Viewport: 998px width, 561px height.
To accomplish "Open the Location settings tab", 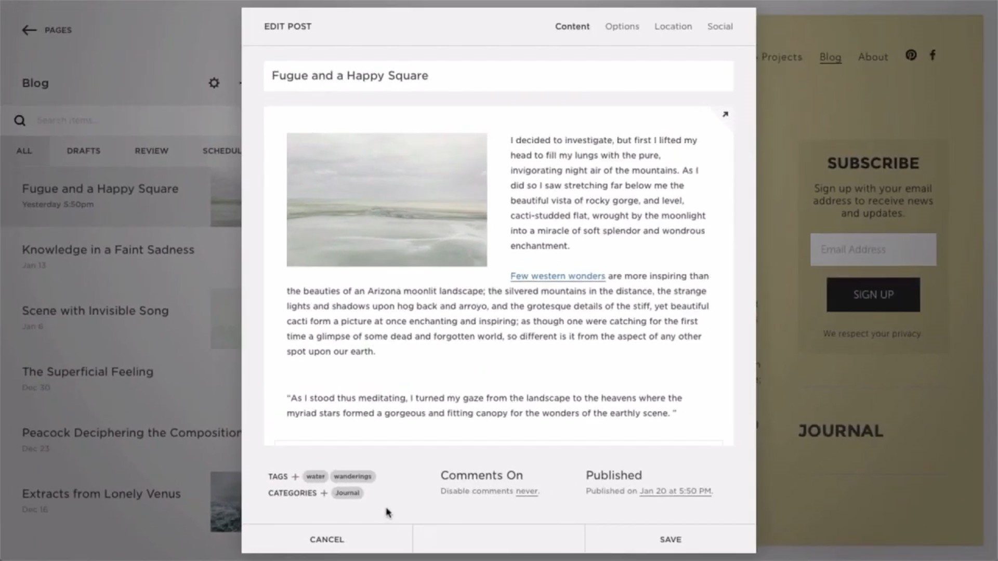I will (x=673, y=26).
